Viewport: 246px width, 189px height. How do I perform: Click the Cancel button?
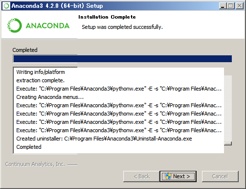(220, 176)
